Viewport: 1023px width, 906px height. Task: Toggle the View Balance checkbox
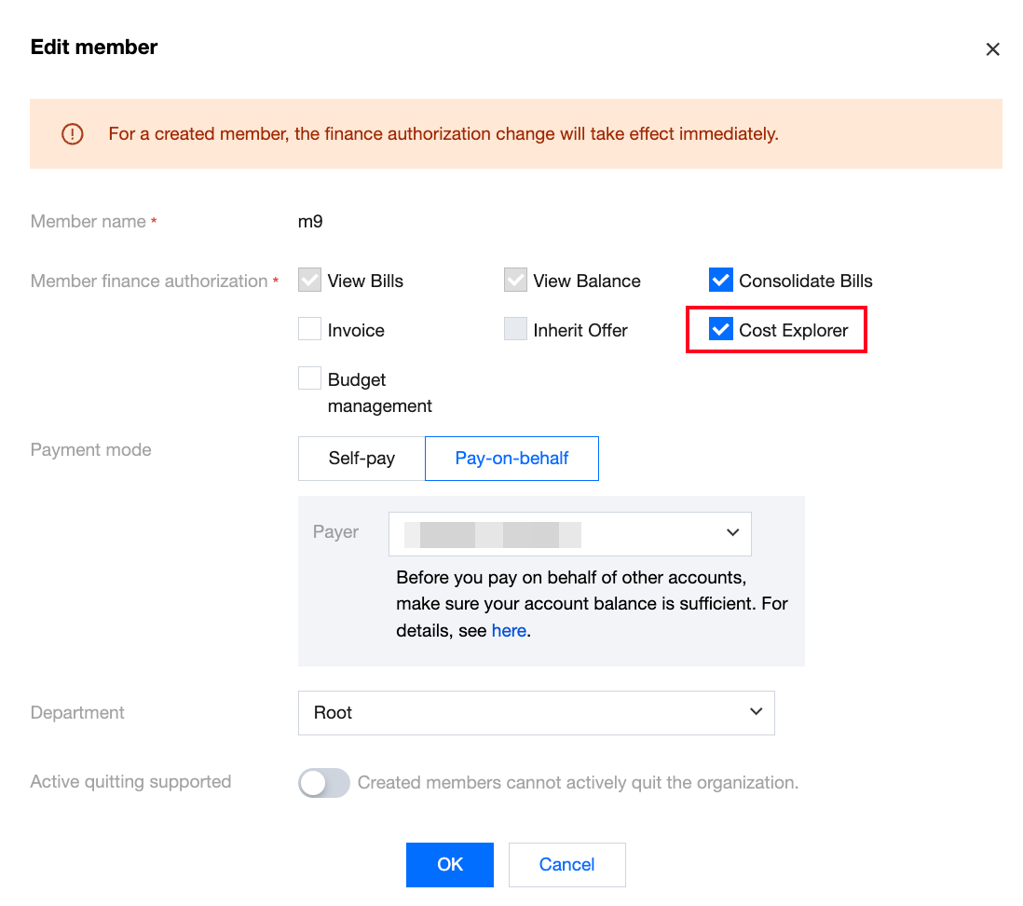click(515, 281)
